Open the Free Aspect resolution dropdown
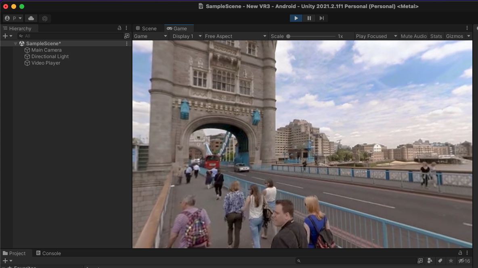 pyautogui.click(x=236, y=36)
